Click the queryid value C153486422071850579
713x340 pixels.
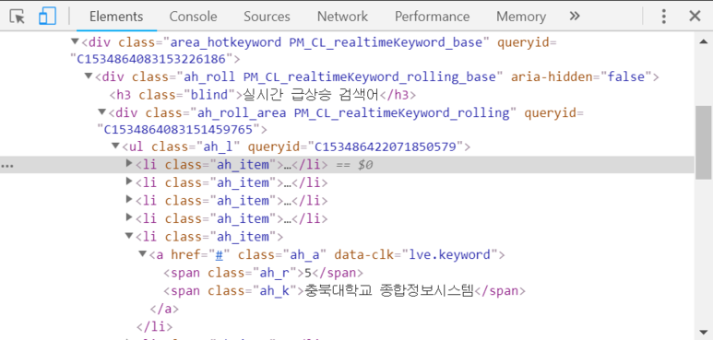(x=386, y=147)
